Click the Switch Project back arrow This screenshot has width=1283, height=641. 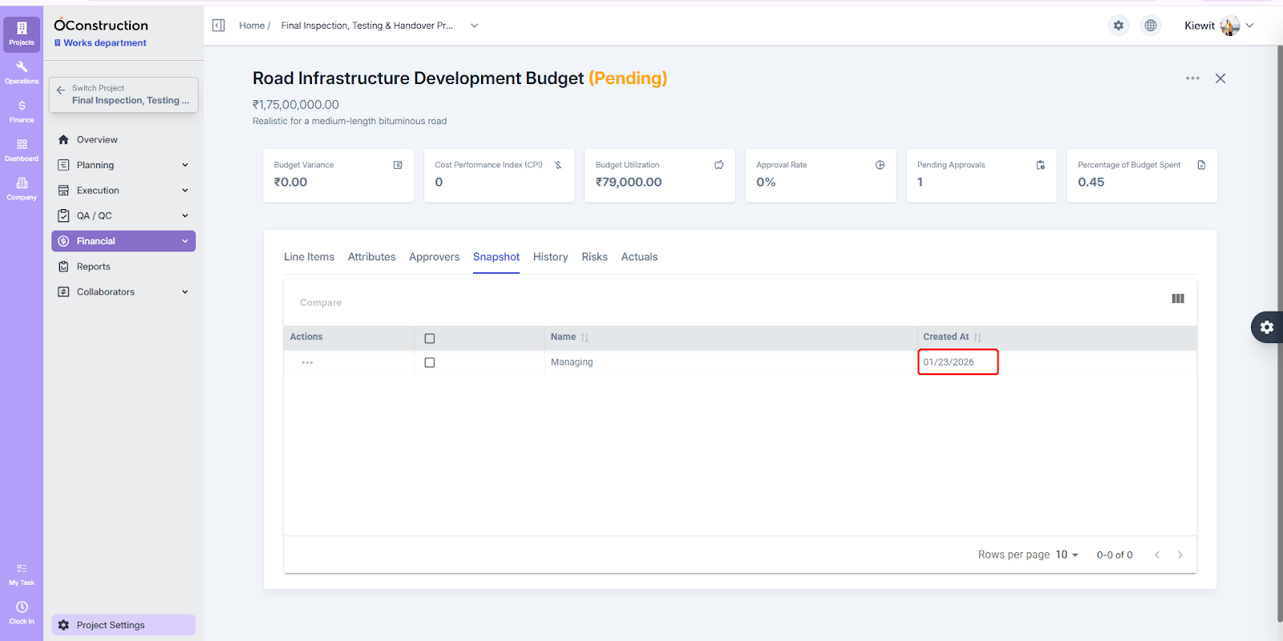pos(61,91)
